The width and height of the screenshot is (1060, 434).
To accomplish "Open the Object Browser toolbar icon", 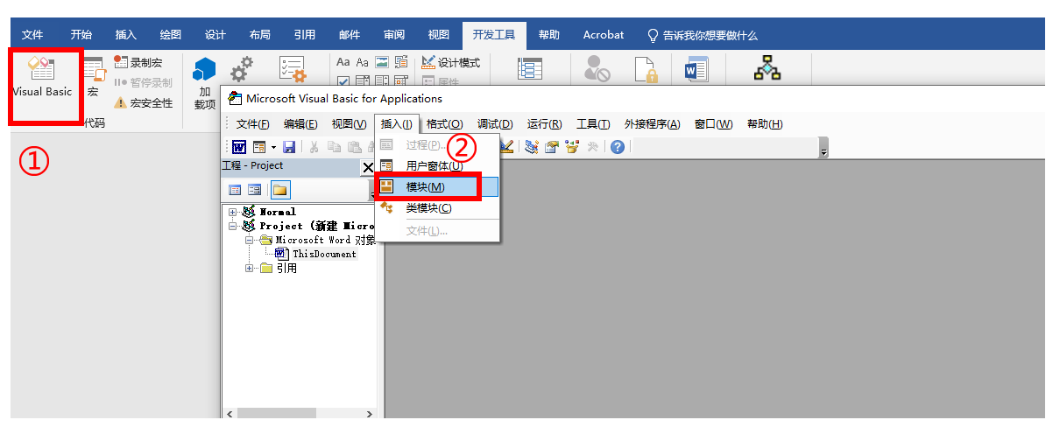I will [572, 147].
